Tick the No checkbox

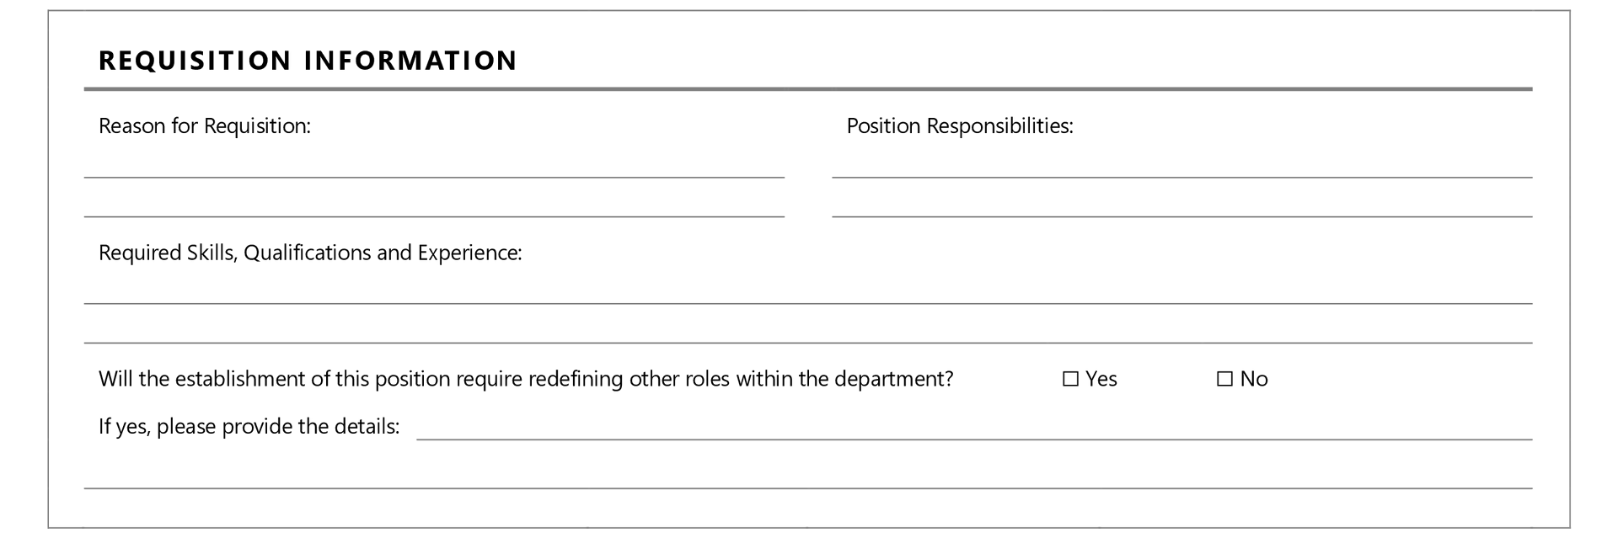pos(1224,380)
